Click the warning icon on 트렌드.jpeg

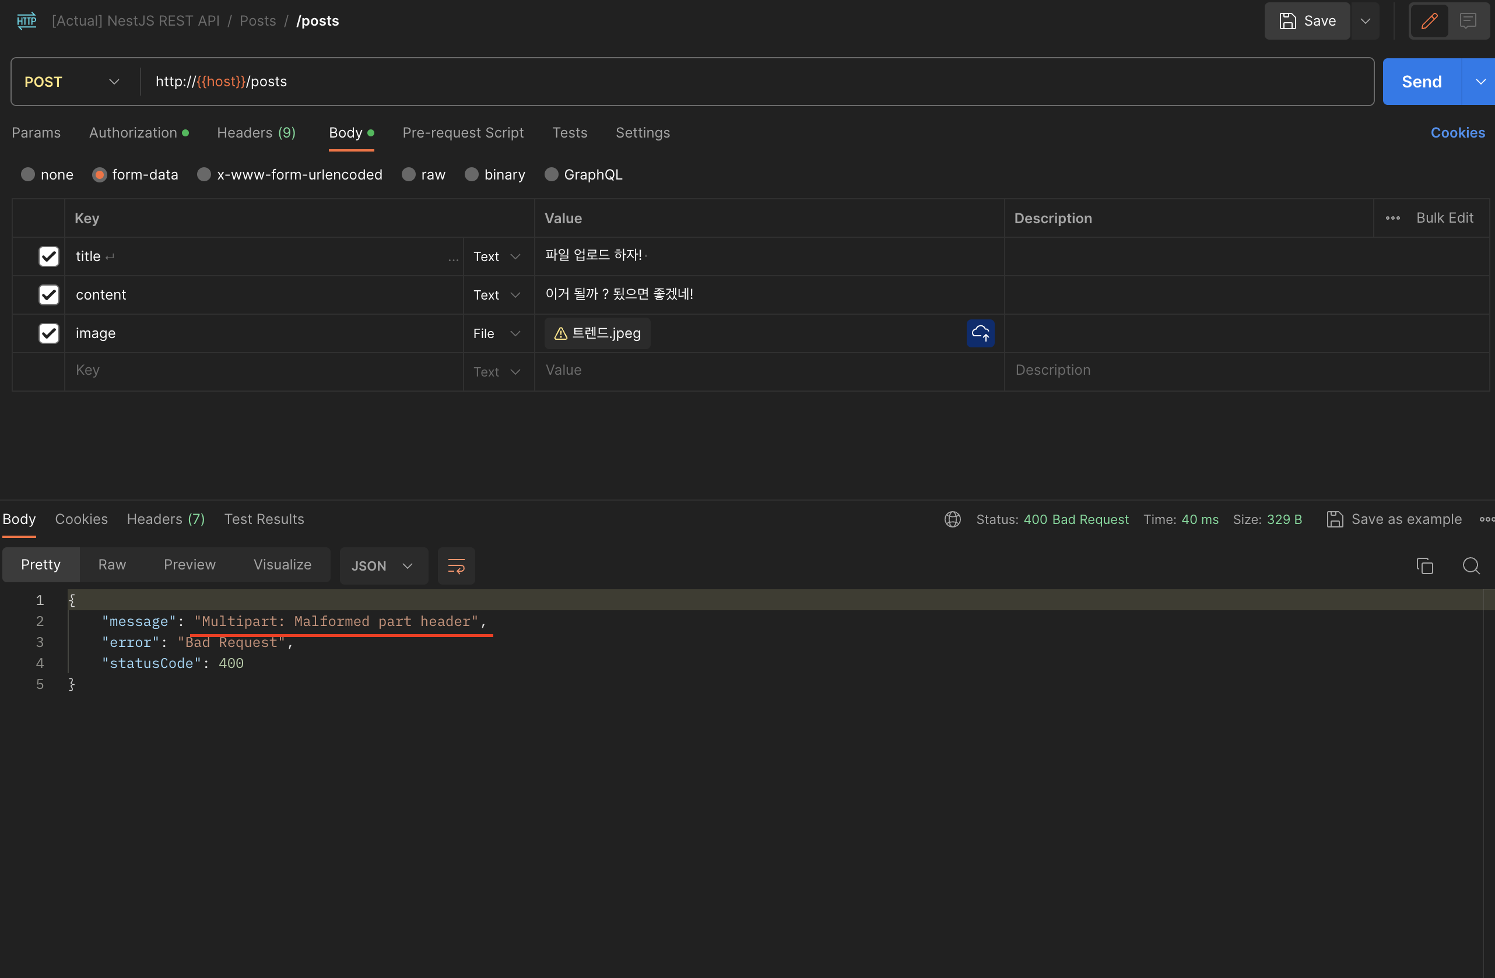[560, 333]
